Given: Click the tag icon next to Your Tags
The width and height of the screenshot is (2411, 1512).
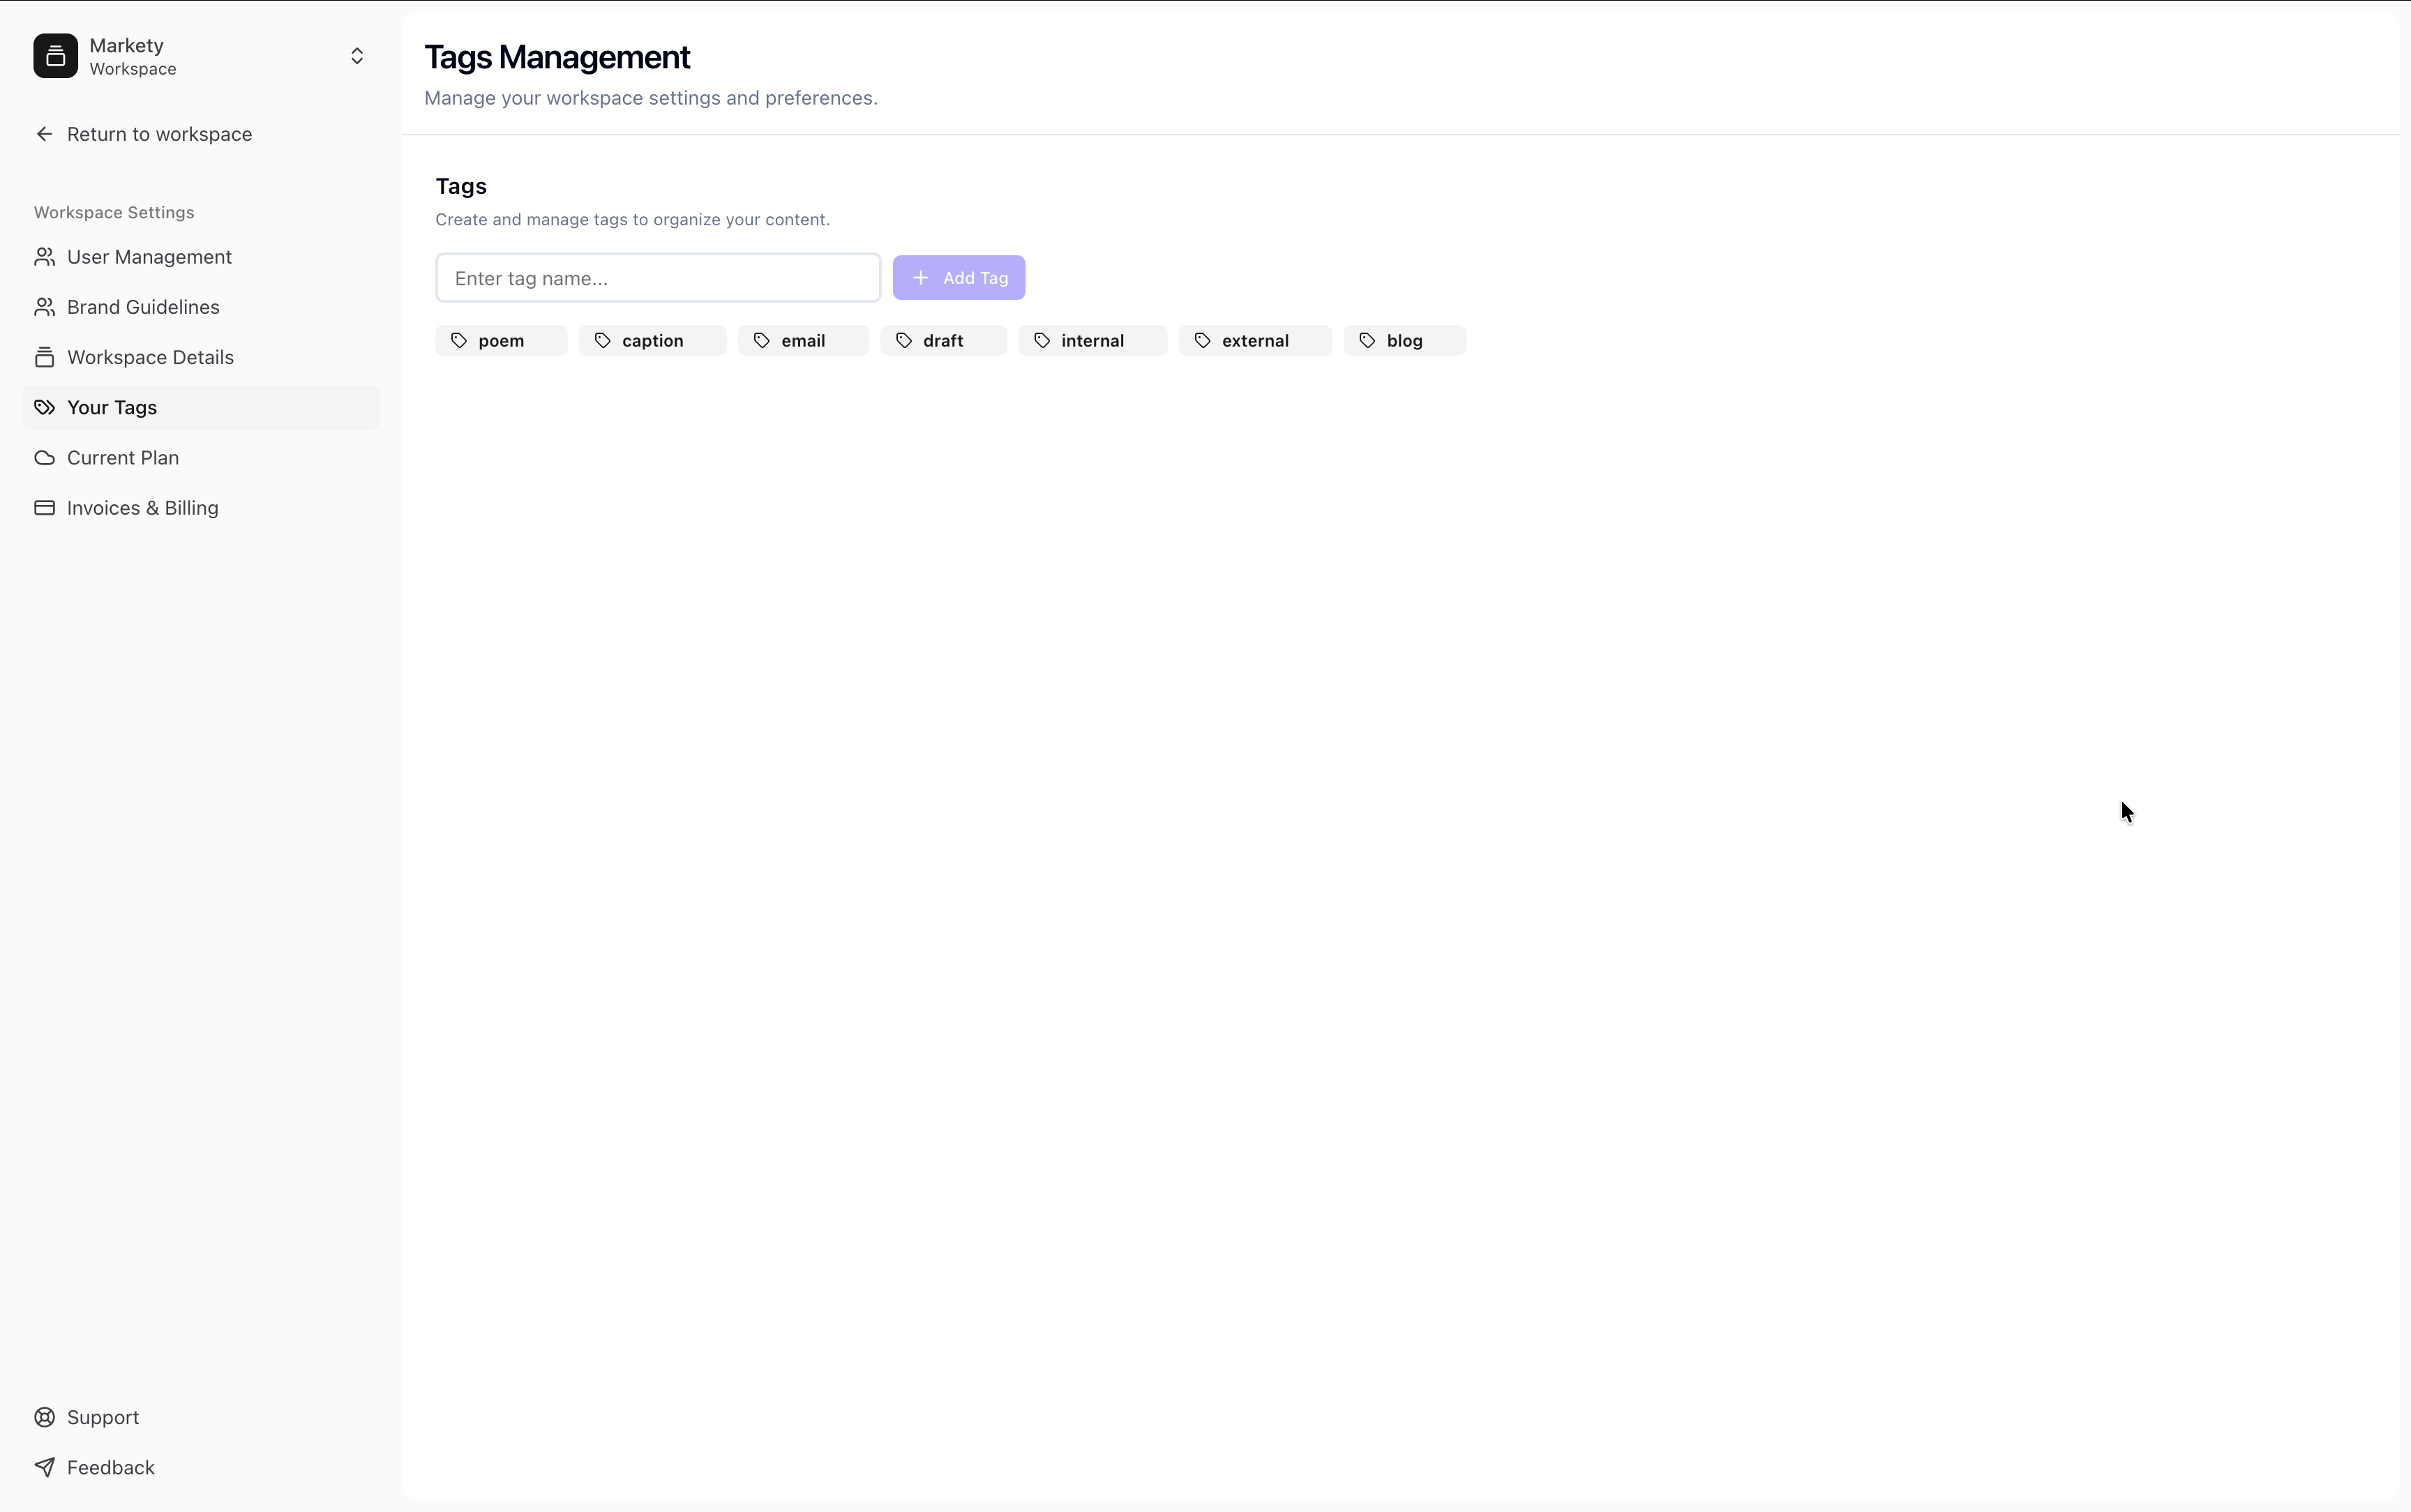Looking at the screenshot, I should 44,407.
